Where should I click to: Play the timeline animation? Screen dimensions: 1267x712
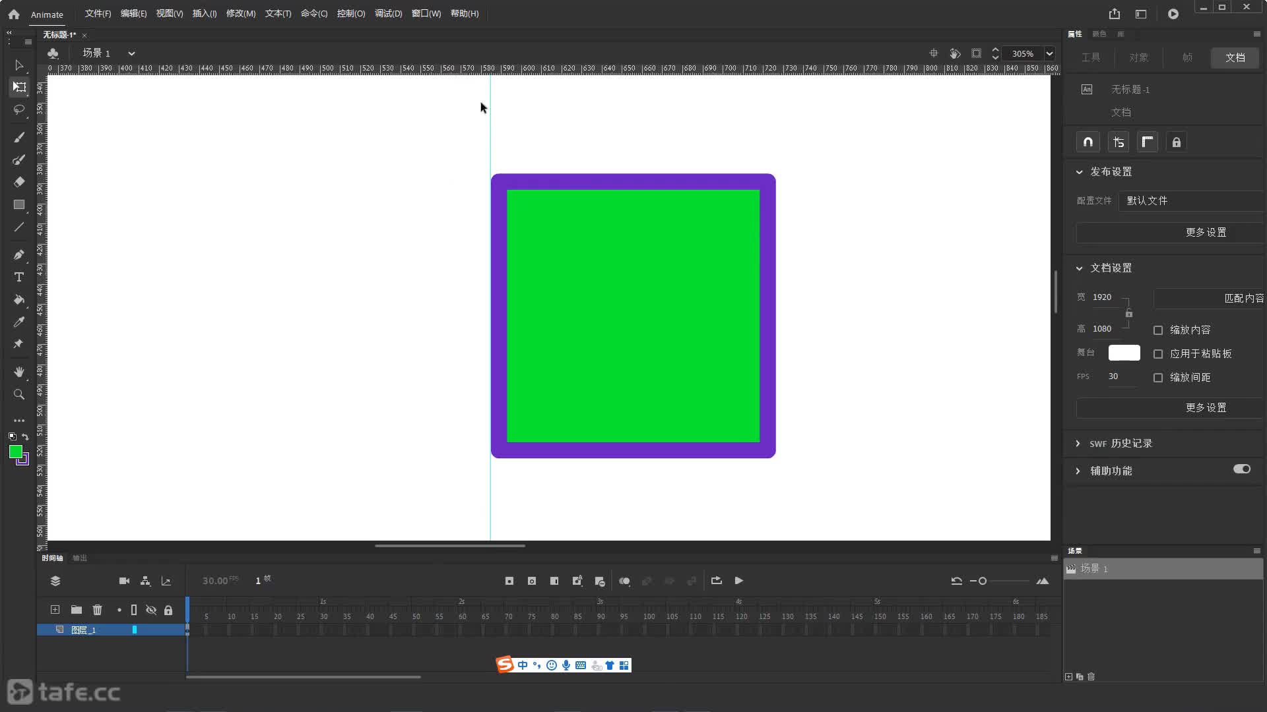(x=739, y=581)
